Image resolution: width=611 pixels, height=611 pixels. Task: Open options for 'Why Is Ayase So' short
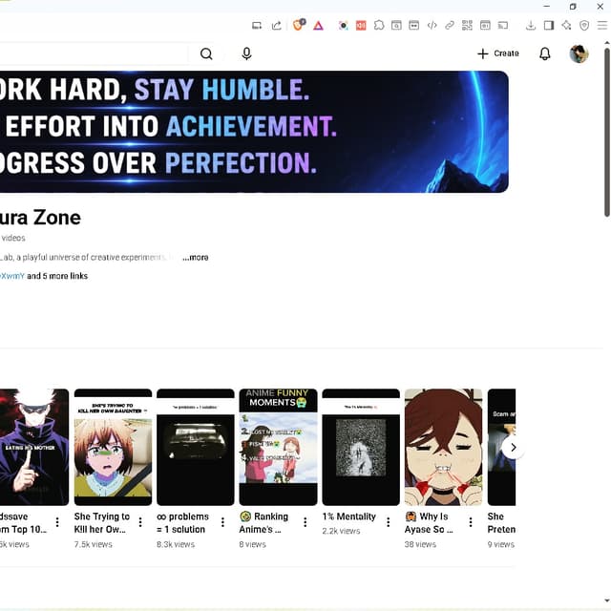[471, 522]
